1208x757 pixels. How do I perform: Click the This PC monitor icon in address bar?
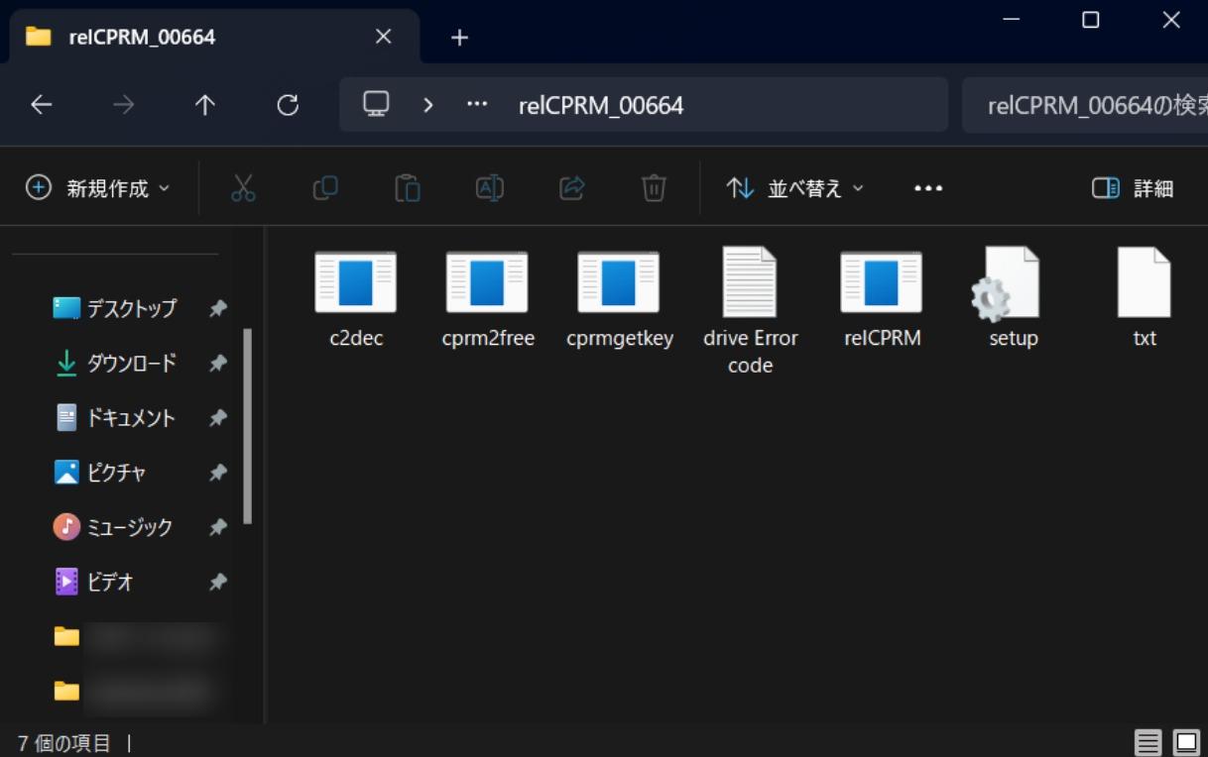pos(376,104)
